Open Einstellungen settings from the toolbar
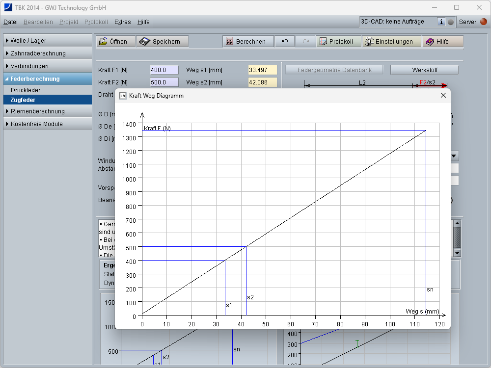 pos(391,42)
